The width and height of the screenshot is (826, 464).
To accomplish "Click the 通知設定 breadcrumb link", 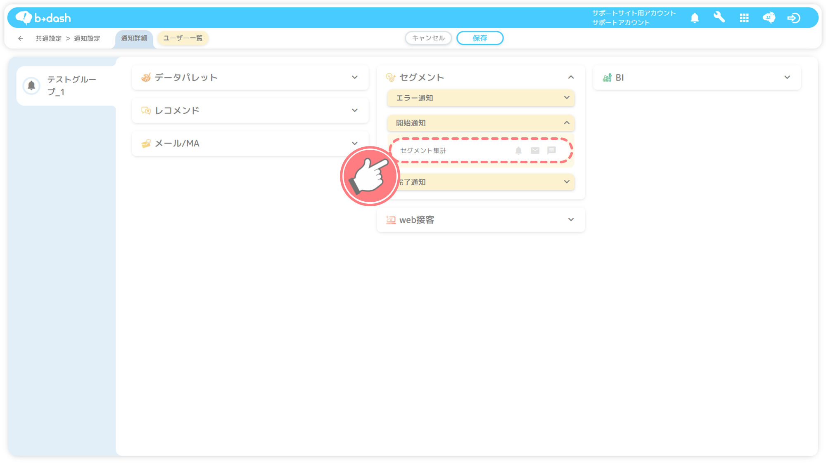I will pyautogui.click(x=87, y=38).
